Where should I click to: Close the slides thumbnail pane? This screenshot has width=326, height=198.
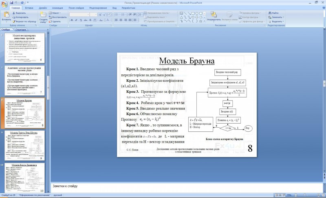coord(48,30)
